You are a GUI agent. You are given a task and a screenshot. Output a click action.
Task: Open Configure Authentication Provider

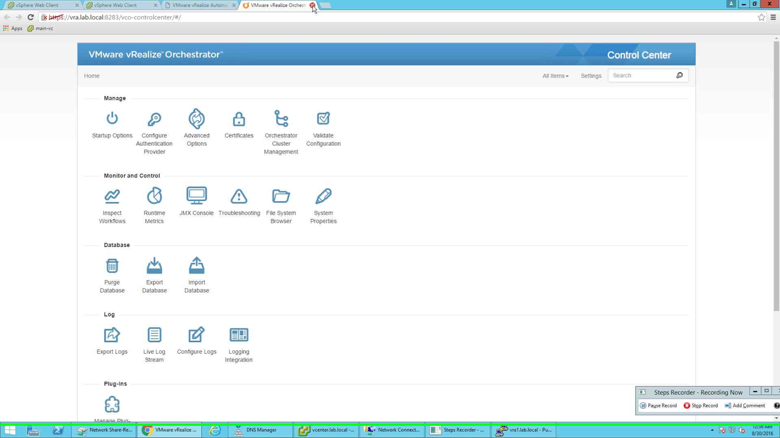pyautogui.click(x=154, y=132)
